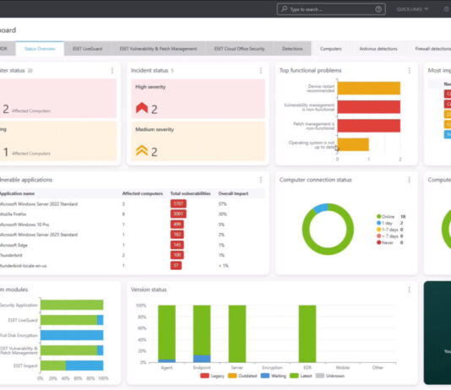Toggle the Outdated series in Version status legend
451x390 pixels.
(242, 376)
